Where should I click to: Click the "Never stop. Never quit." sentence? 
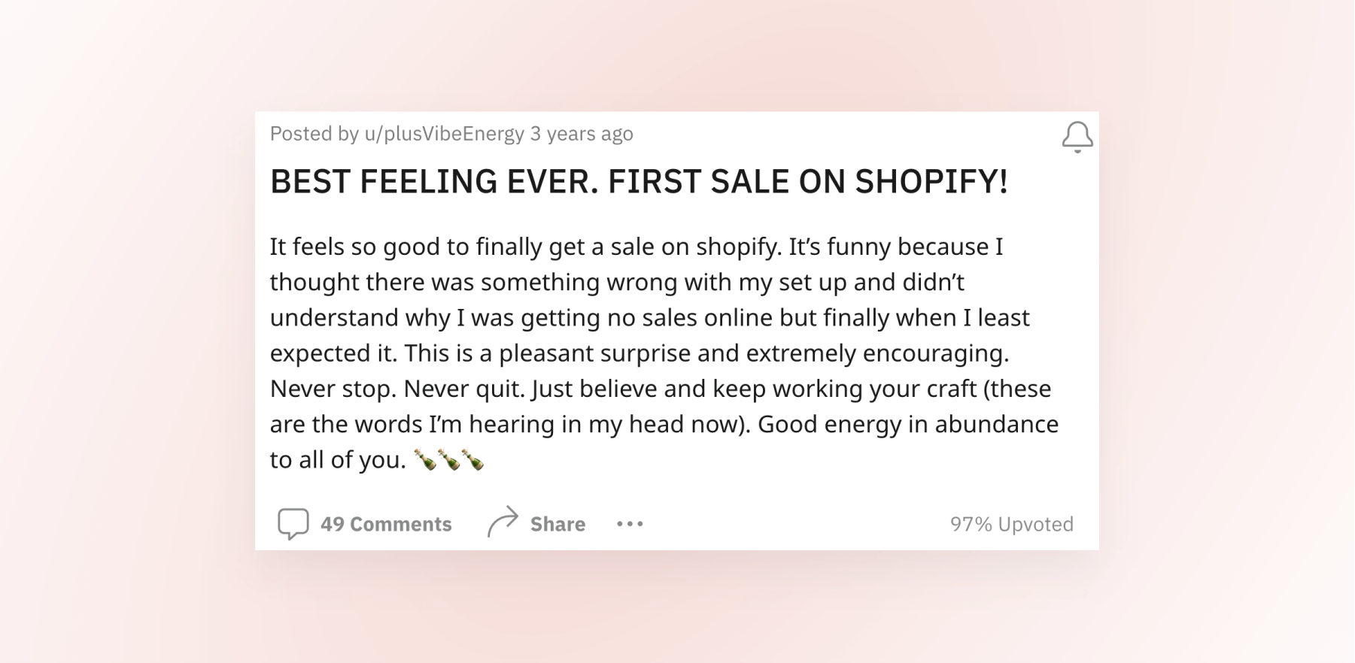(397, 389)
